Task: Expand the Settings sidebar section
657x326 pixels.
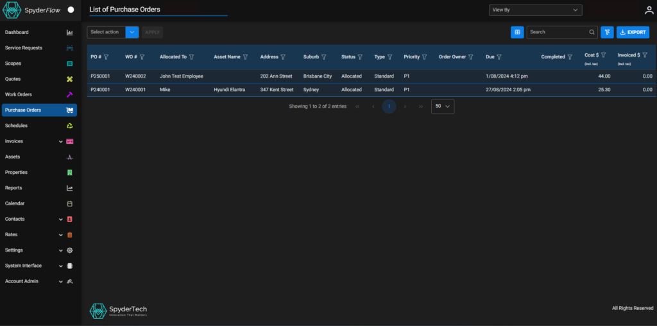Action: click(x=61, y=250)
